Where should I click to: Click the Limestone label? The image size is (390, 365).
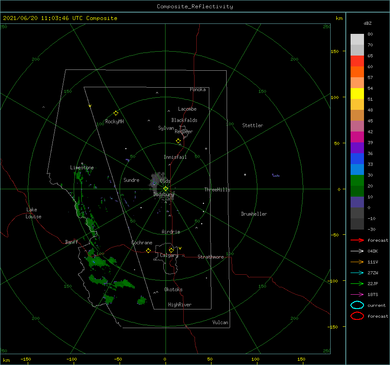point(82,168)
